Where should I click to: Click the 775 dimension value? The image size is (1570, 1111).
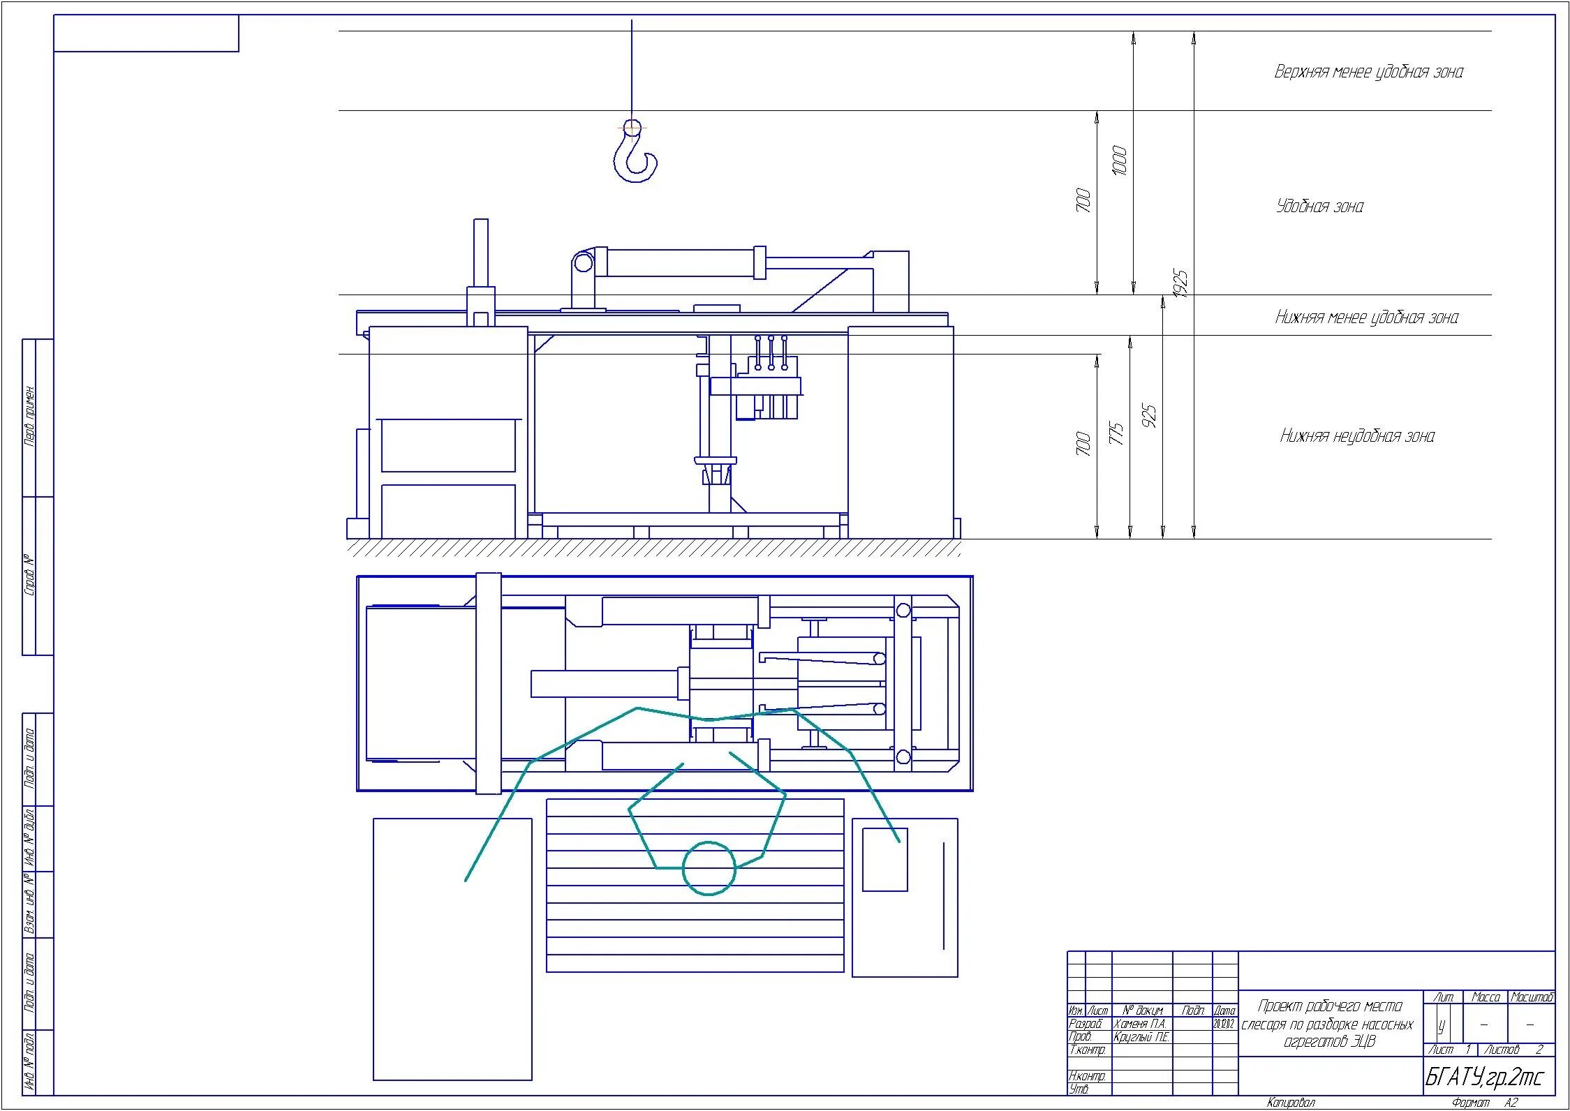(1116, 433)
